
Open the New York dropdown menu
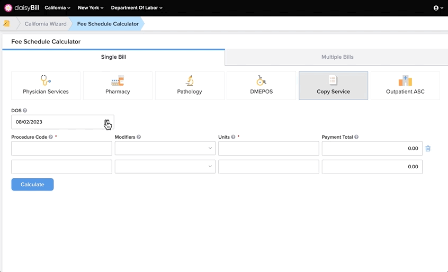tap(91, 8)
